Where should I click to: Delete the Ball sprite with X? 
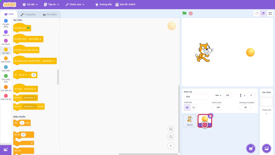tap(210, 116)
